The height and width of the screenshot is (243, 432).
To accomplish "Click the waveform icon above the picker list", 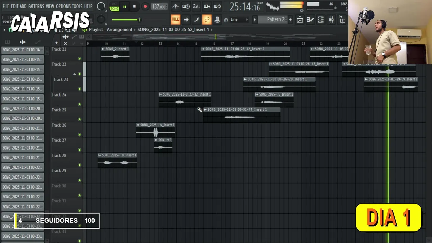I will (23, 42).
